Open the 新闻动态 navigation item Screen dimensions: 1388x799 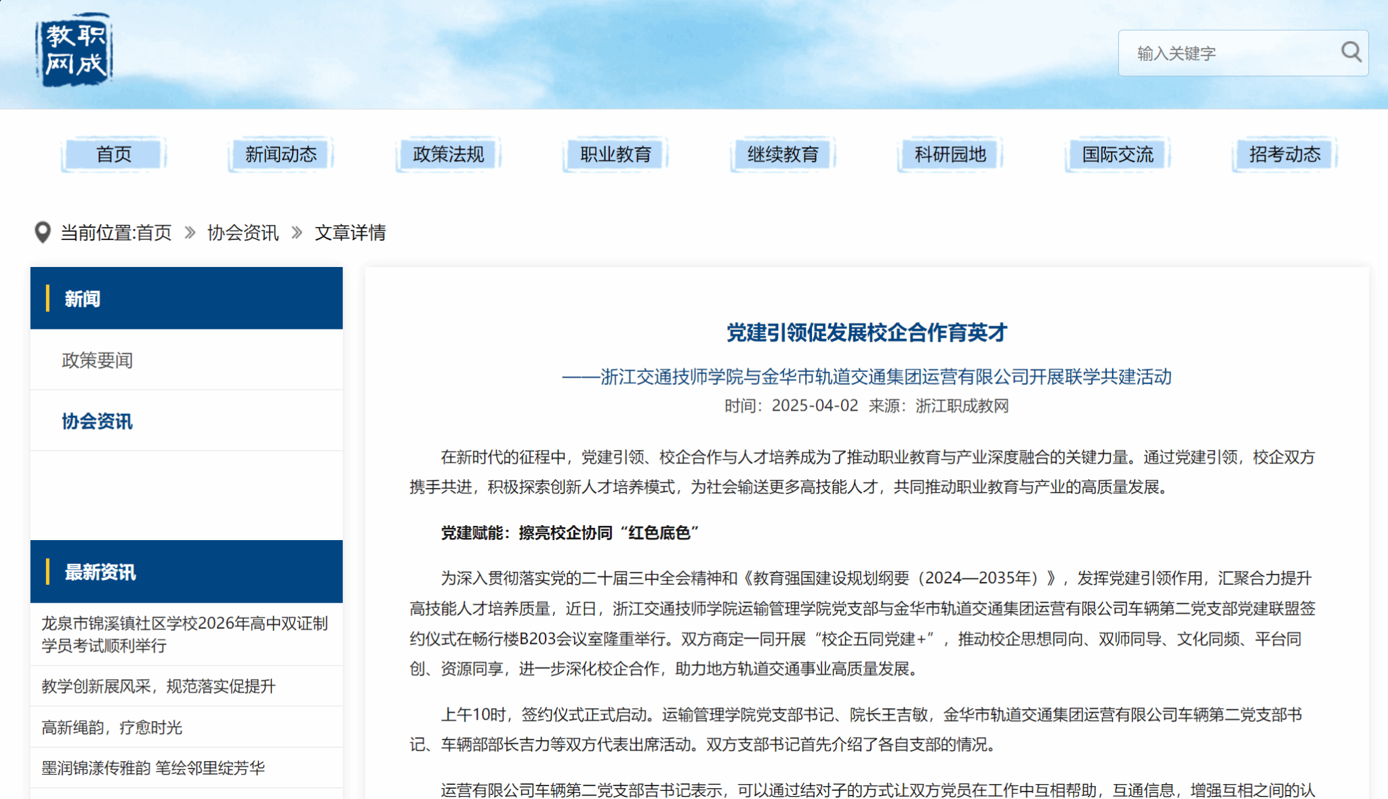pos(281,155)
